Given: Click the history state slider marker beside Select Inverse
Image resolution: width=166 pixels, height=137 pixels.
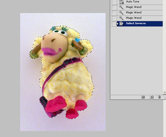Looking at the screenshot, I should pos(117,24).
